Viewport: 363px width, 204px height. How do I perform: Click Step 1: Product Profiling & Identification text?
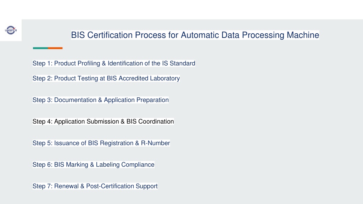tap(114, 63)
